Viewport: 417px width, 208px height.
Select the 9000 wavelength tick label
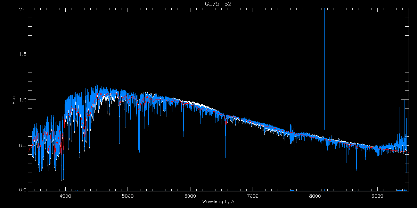(x=378, y=196)
